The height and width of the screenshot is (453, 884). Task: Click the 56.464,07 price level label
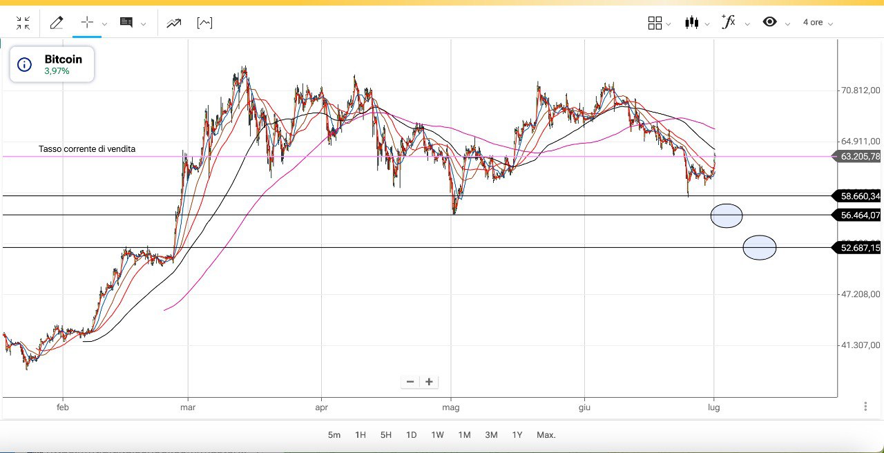point(859,215)
